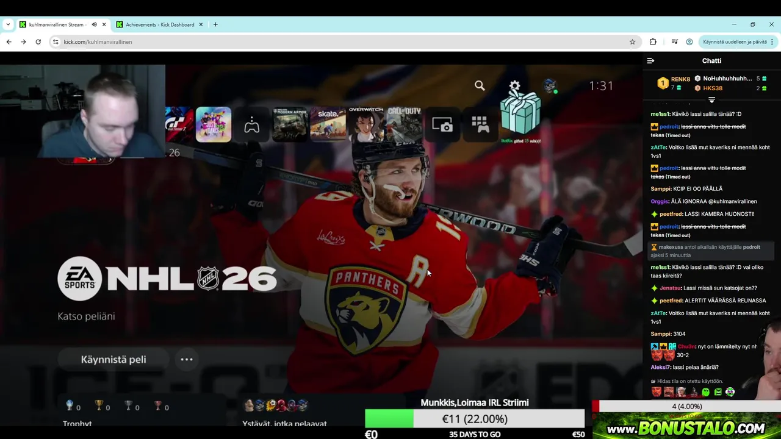Open the PlayStation search magnifier
This screenshot has height=439, width=781.
click(480, 86)
